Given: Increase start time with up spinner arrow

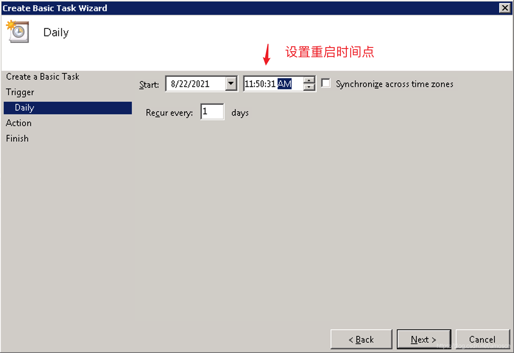Looking at the screenshot, I should (309, 80).
